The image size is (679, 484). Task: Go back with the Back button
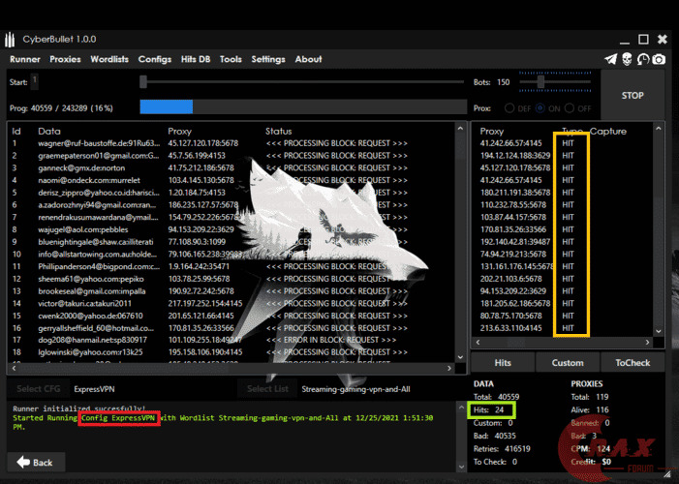(36, 463)
